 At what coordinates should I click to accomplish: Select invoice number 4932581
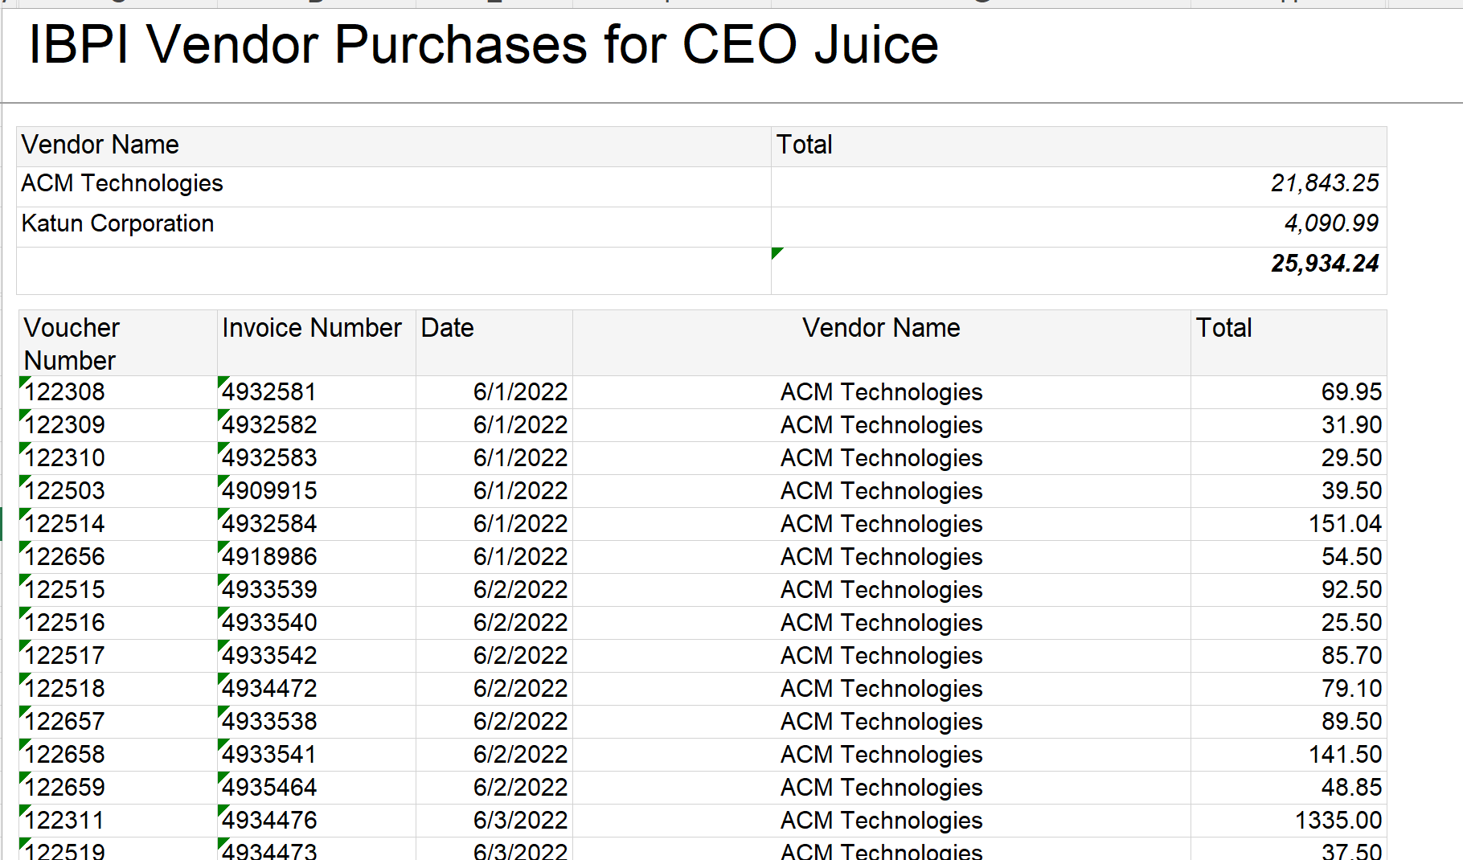[x=270, y=392]
